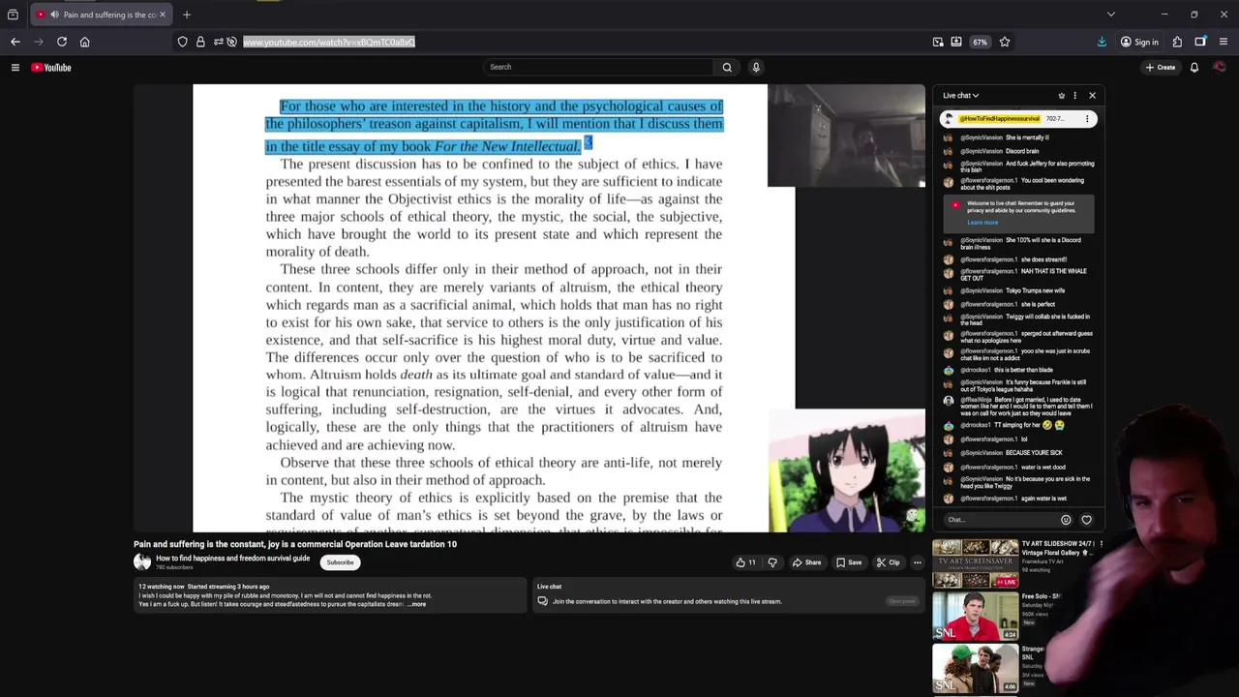
Task: Click the browser Sign in button
Action: (1139, 42)
